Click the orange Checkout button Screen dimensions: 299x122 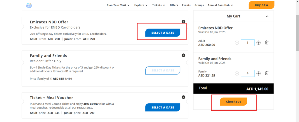233,102
